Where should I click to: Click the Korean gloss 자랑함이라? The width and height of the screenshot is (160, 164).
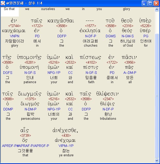coord(14,41)
